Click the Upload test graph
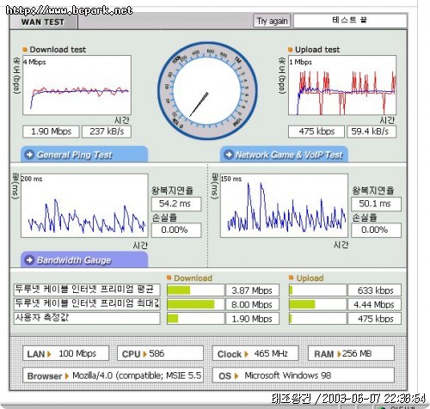430x409 pixels. (x=342, y=85)
